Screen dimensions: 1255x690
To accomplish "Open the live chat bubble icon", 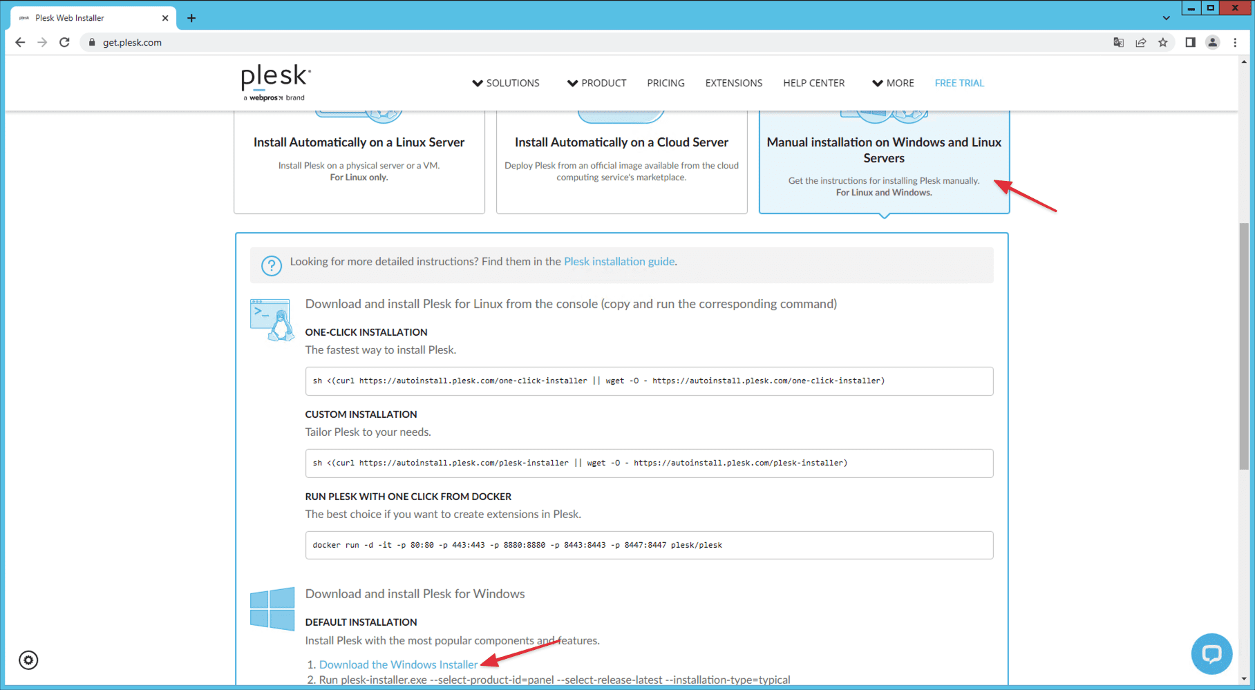I will tap(1211, 653).
